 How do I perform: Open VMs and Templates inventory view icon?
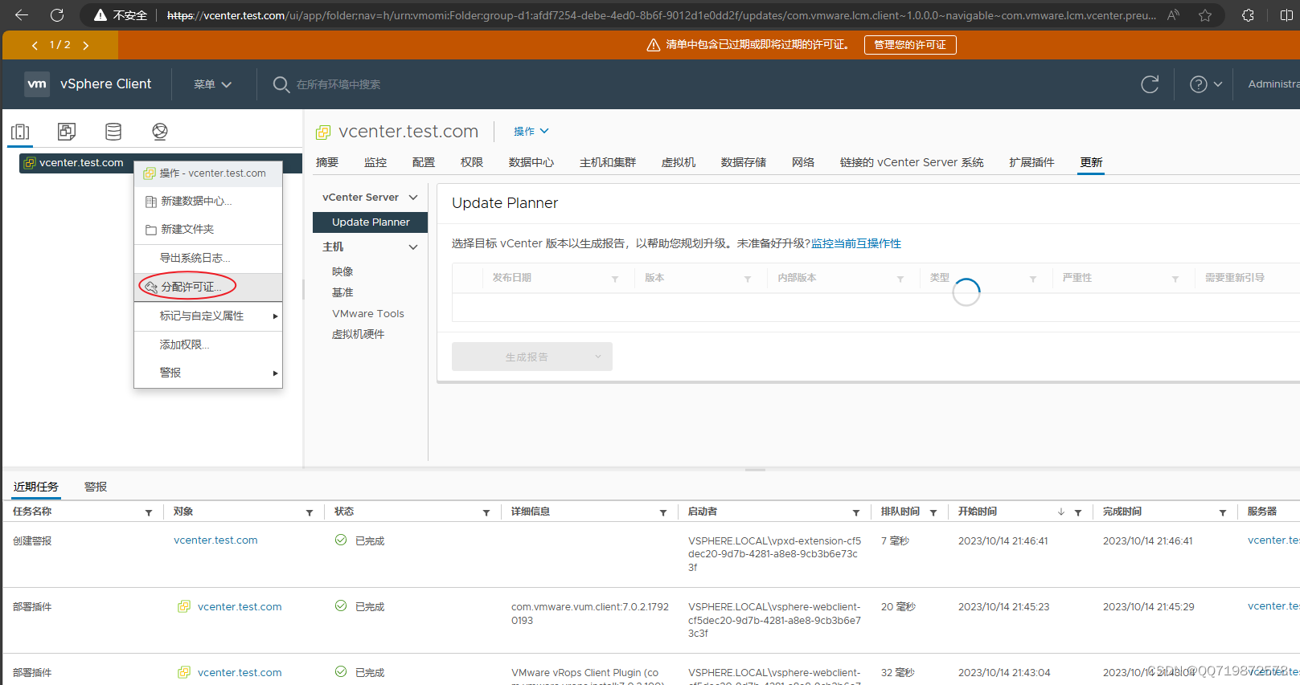coord(67,132)
